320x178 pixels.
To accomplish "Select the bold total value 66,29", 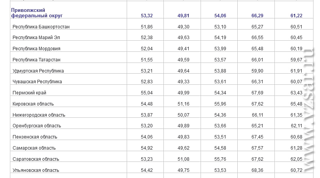I will click(257, 16).
